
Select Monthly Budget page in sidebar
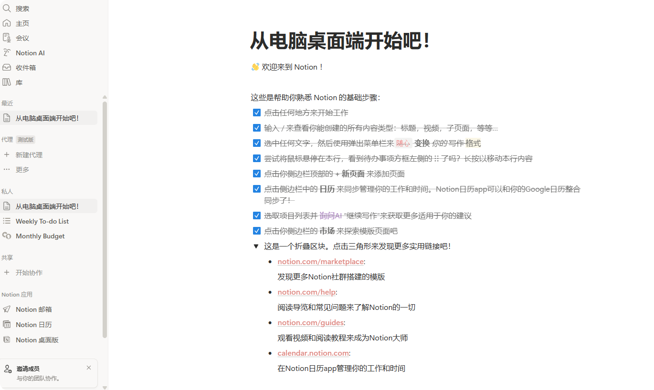point(40,236)
